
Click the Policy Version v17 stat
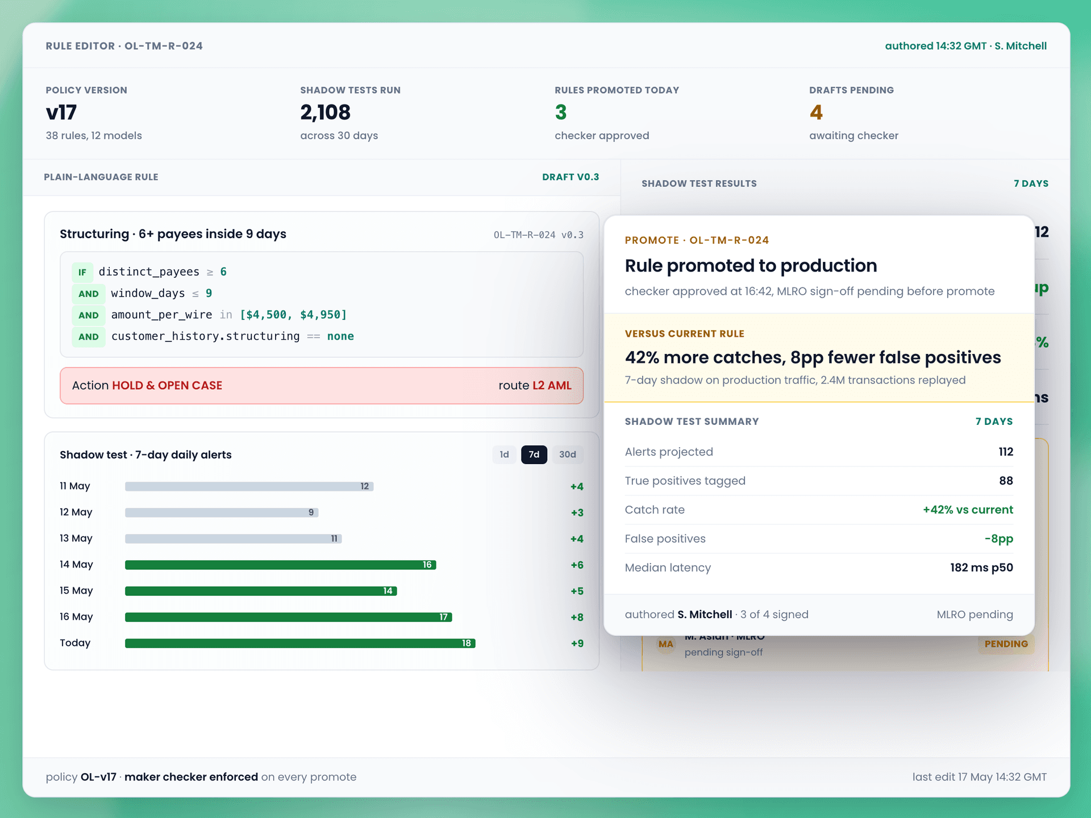pyautogui.click(x=61, y=112)
